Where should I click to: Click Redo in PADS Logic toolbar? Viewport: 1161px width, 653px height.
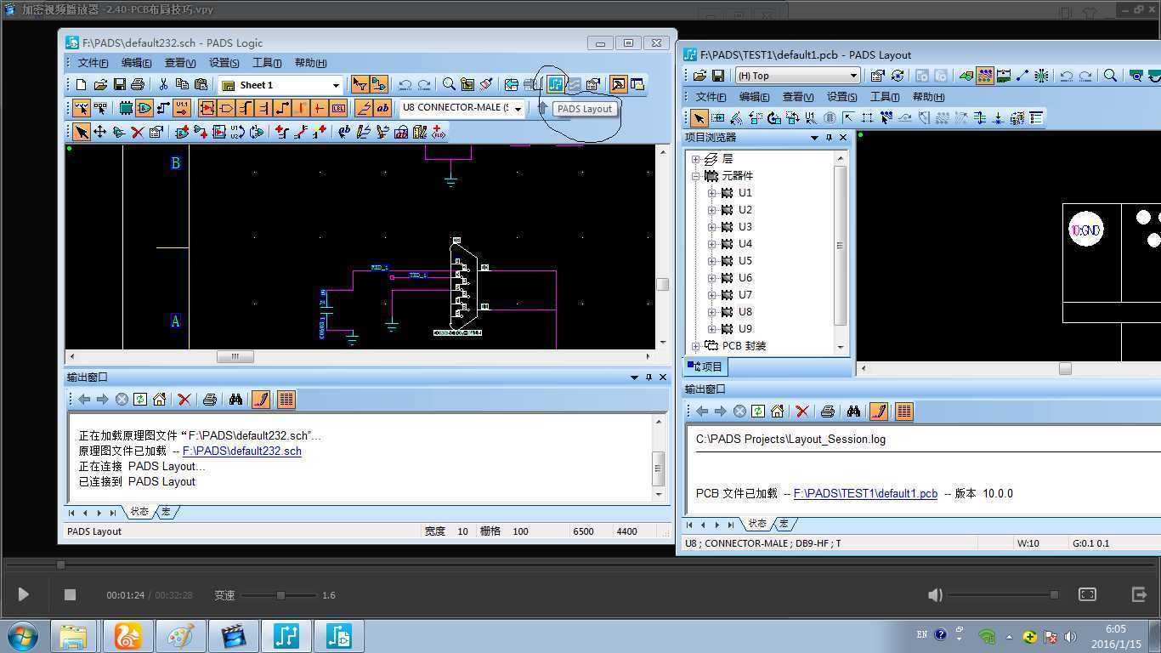pos(424,84)
